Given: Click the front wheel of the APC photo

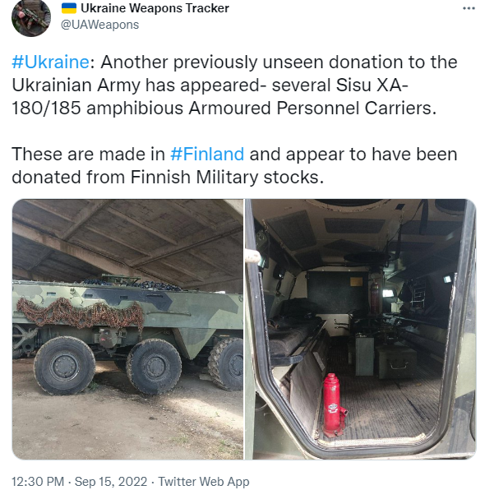Looking at the screenshot, I should tap(64, 366).
